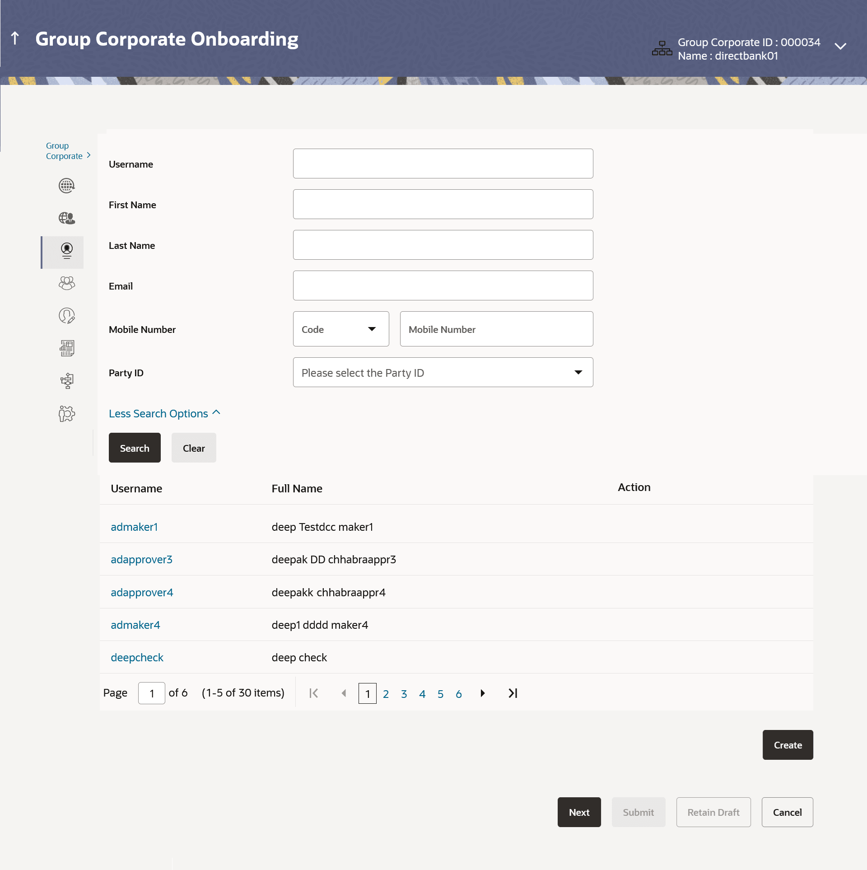This screenshot has width=867, height=870.
Task: Click the user edit pencil sidebar icon
Action: click(66, 316)
